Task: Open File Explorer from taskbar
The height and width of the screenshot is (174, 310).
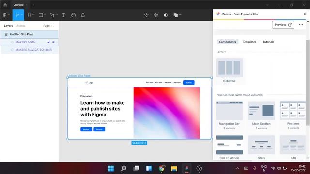Action: point(174,168)
